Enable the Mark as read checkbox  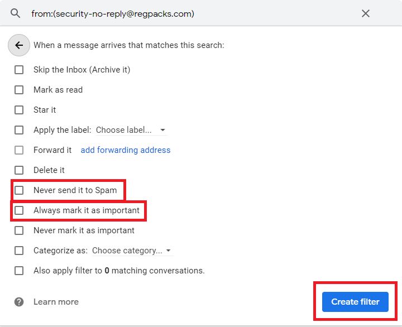(19, 90)
